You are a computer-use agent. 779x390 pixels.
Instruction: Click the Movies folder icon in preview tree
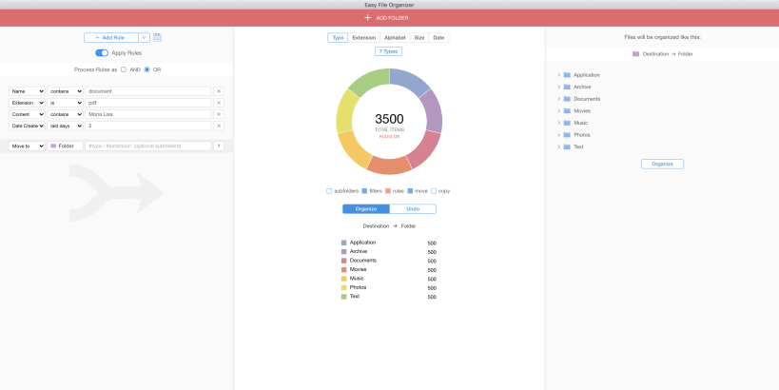pos(567,110)
